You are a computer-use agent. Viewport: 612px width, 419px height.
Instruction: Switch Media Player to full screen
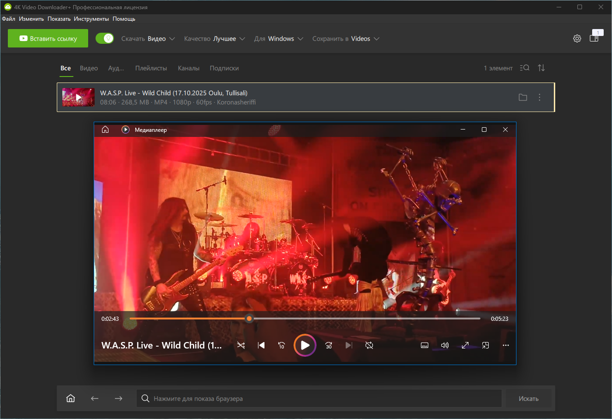[x=465, y=345]
